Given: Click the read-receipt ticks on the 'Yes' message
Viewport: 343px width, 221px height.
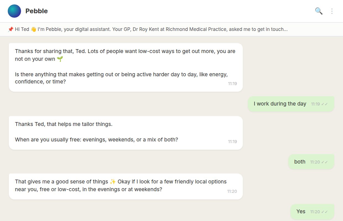Looking at the screenshot, I should click(324, 212).
